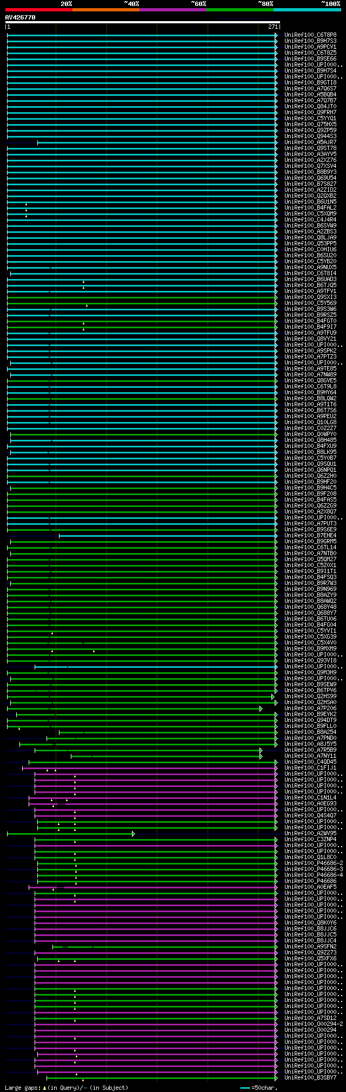Select hit label UniRef100_A7Q6S7
The width and height of the screenshot is (346, 1092).
(x=310, y=88)
